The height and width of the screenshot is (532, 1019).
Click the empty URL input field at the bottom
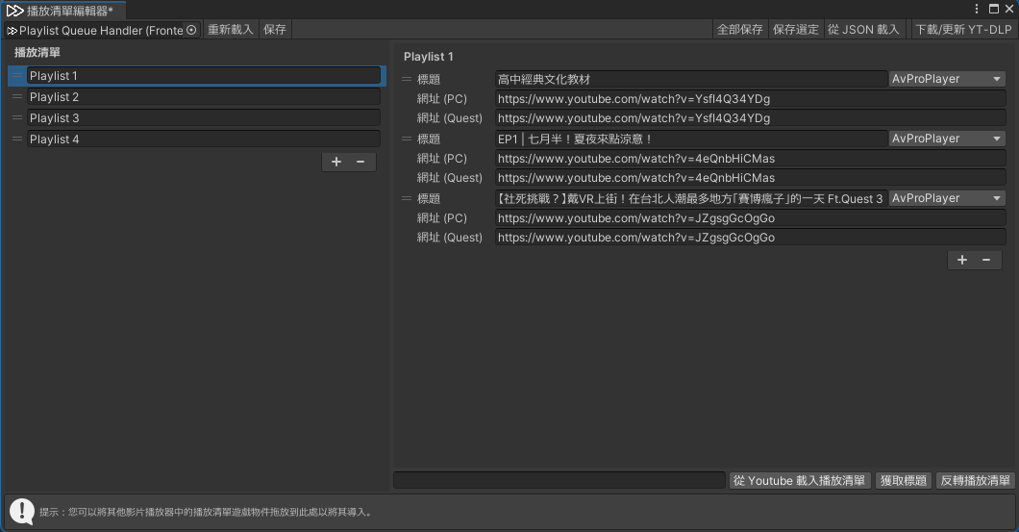559,480
